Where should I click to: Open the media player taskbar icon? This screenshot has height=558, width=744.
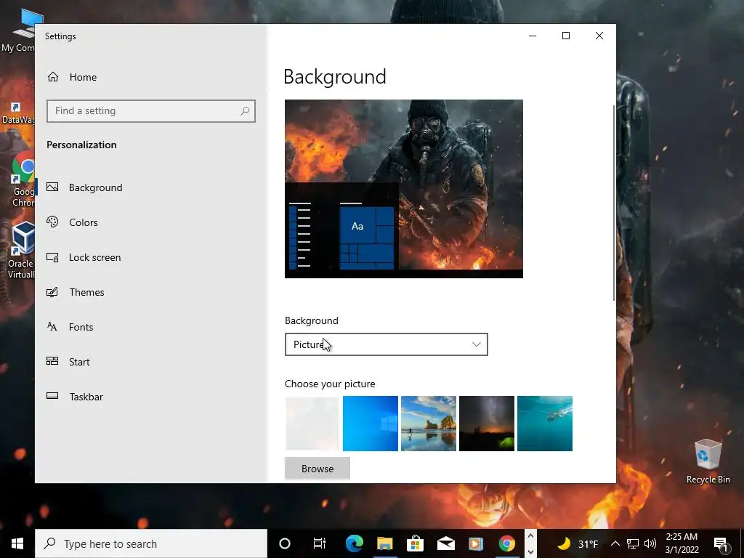click(476, 543)
